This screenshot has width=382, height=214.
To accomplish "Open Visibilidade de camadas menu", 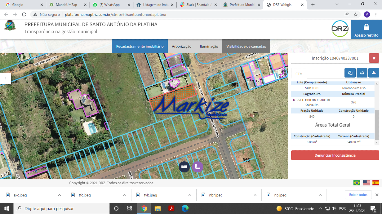I will (x=246, y=46).
